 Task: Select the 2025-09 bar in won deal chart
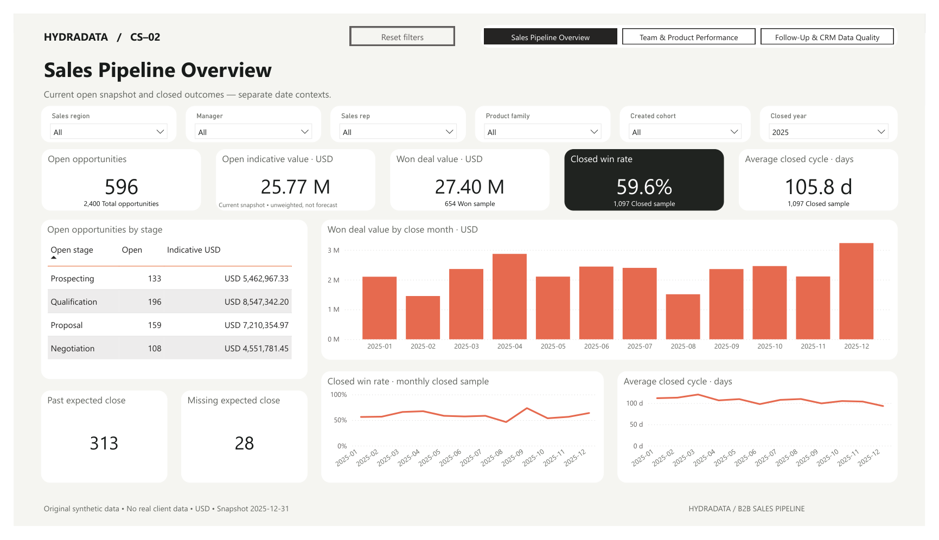(726, 304)
